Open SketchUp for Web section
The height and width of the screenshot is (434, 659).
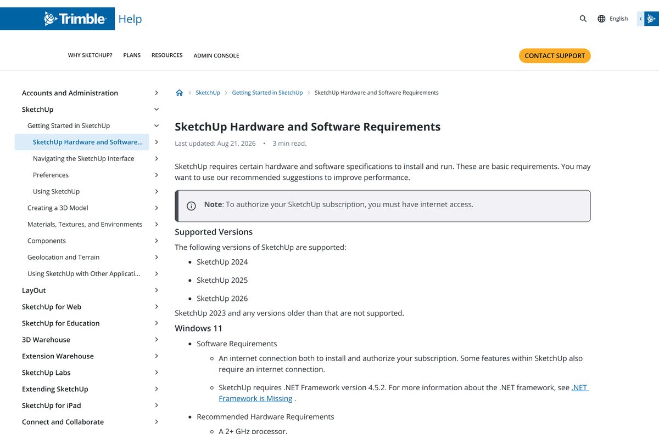click(52, 307)
